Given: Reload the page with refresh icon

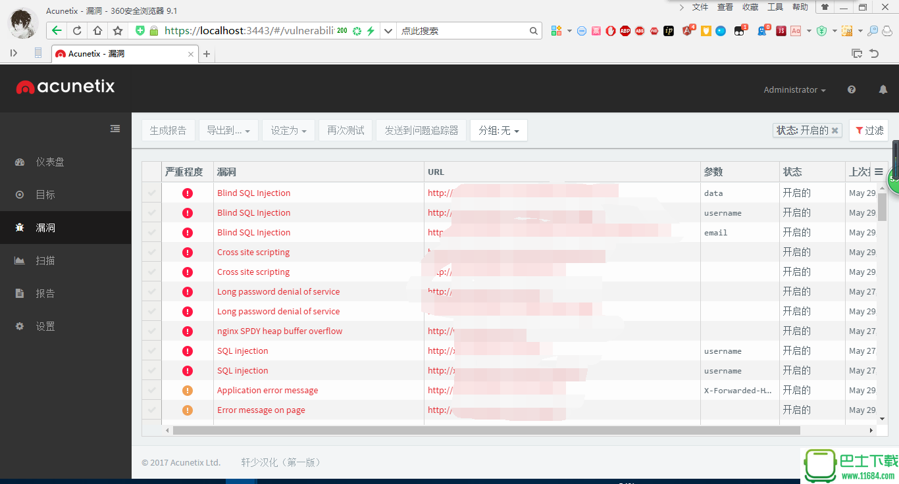Looking at the screenshot, I should pos(77,30).
